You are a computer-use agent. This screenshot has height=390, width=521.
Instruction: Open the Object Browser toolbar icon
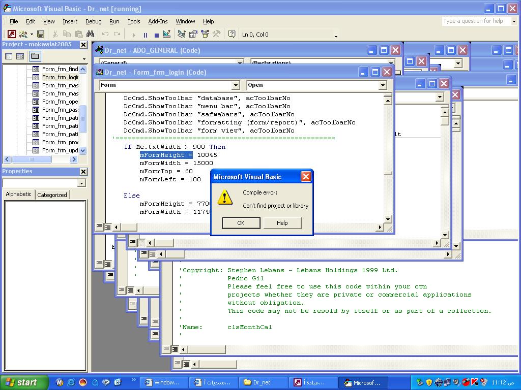tap(205, 34)
